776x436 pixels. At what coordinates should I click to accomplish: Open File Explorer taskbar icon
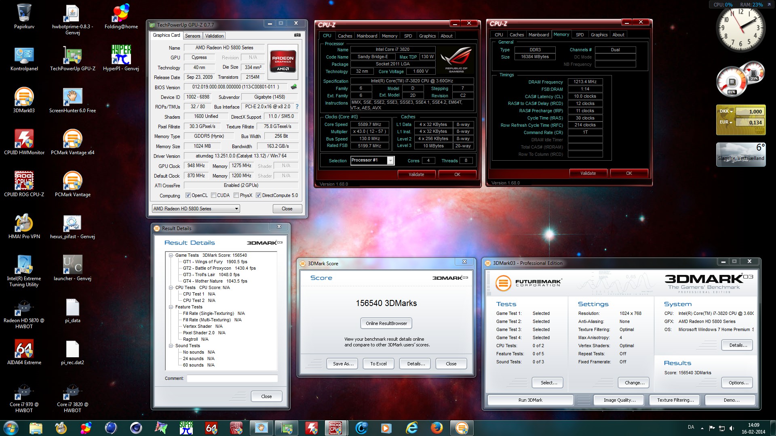click(x=36, y=428)
